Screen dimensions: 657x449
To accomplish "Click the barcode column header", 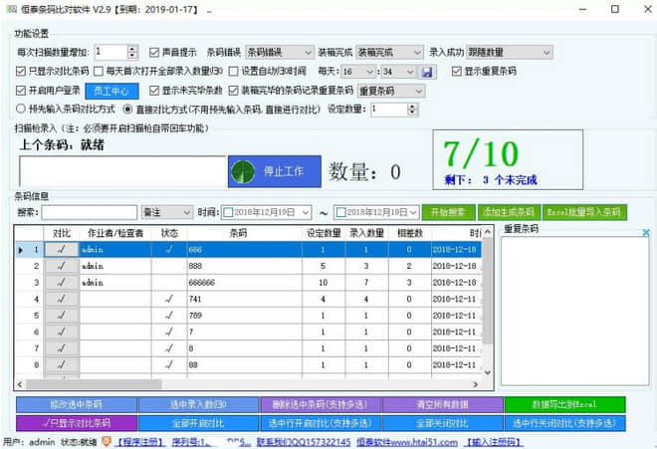I will [239, 233].
